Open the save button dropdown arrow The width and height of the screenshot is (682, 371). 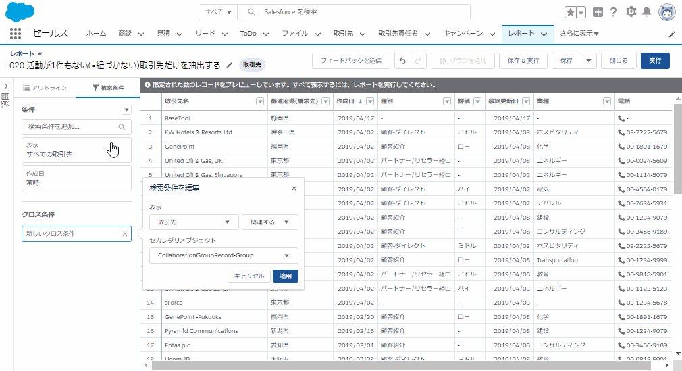tap(589, 61)
